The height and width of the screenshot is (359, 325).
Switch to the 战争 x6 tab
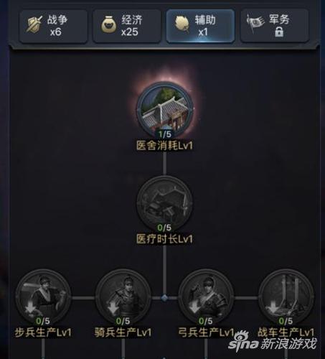[x=53, y=26]
